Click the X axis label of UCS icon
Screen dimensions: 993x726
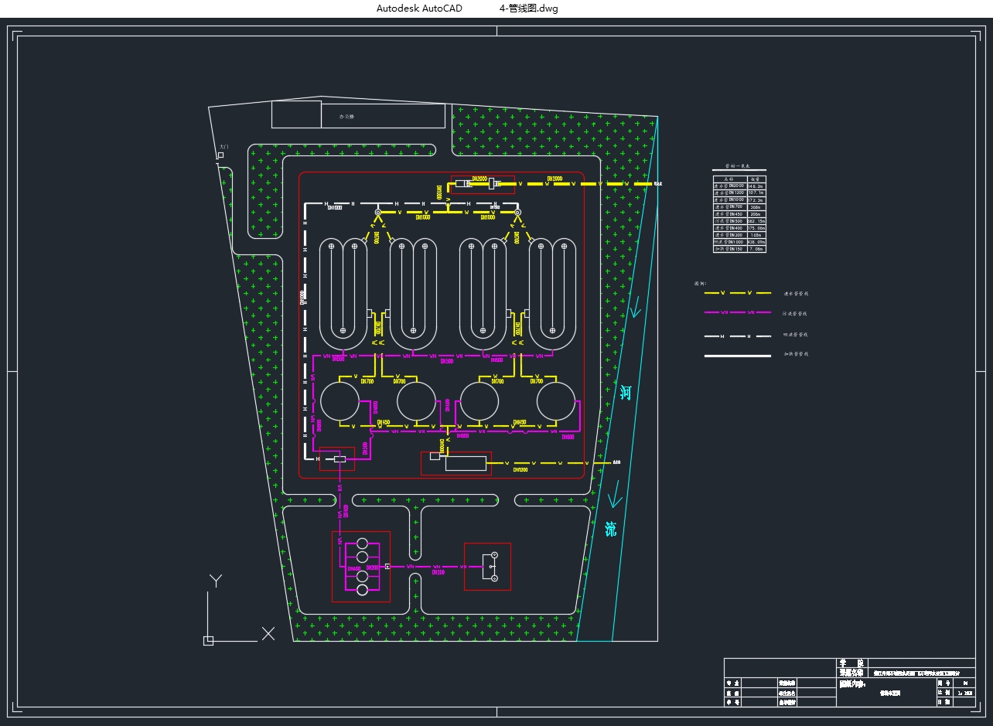point(268,633)
